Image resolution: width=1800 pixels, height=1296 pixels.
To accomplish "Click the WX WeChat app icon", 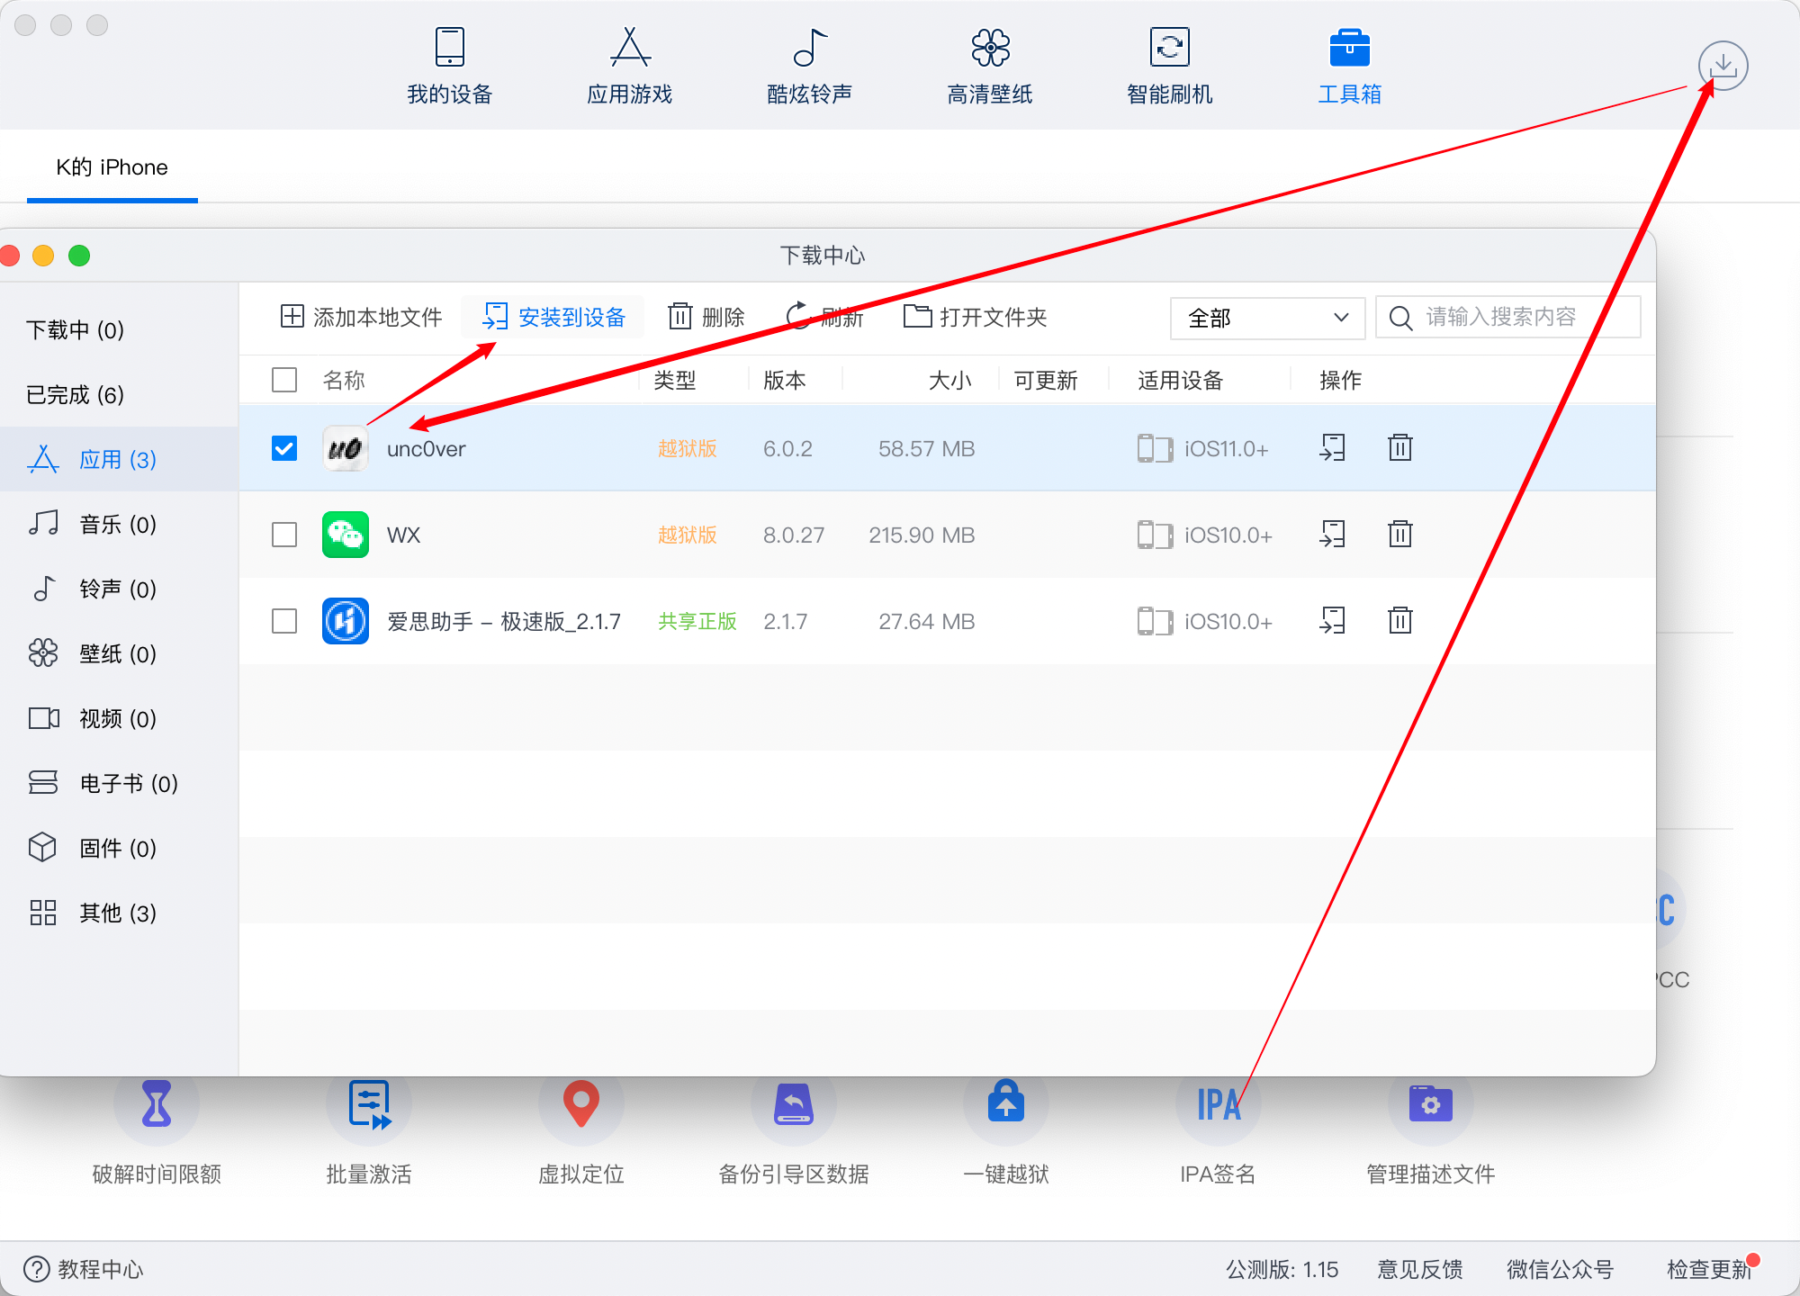I will click(346, 535).
